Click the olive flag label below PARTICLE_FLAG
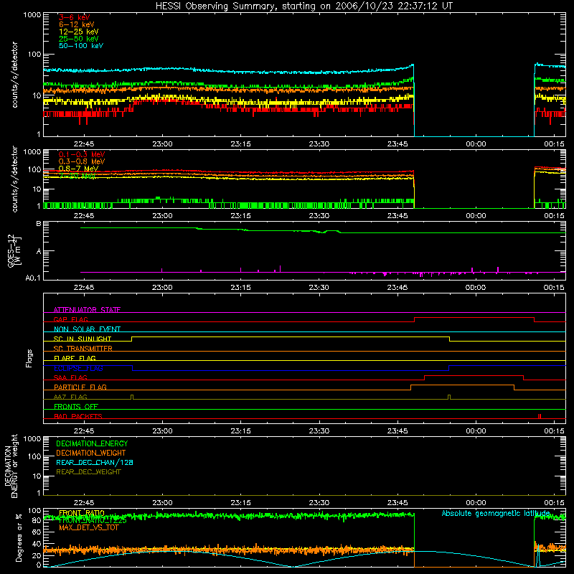Image resolution: width=574 pixels, height=574 pixels. 70,397
